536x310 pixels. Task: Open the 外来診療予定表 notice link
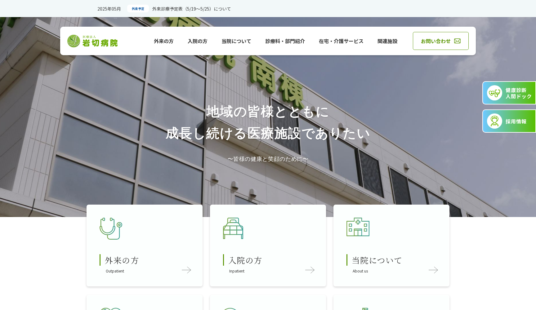pos(191,9)
